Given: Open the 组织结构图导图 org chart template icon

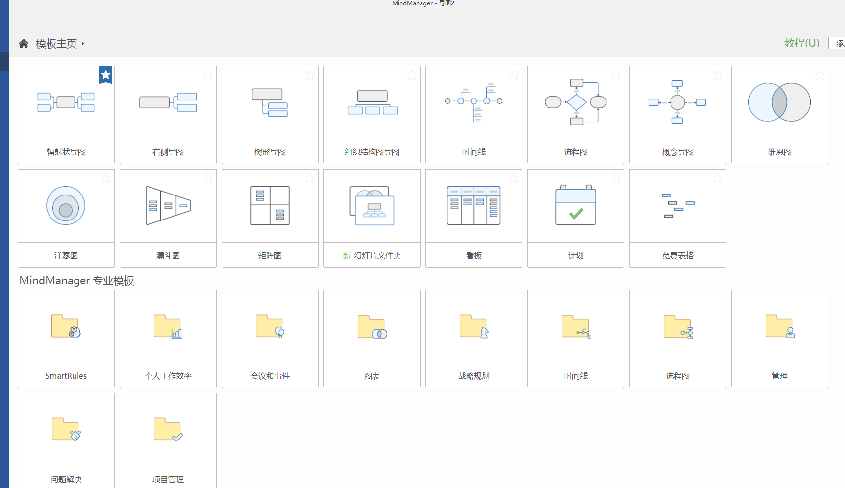Looking at the screenshot, I should pyautogui.click(x=373, y=102).
